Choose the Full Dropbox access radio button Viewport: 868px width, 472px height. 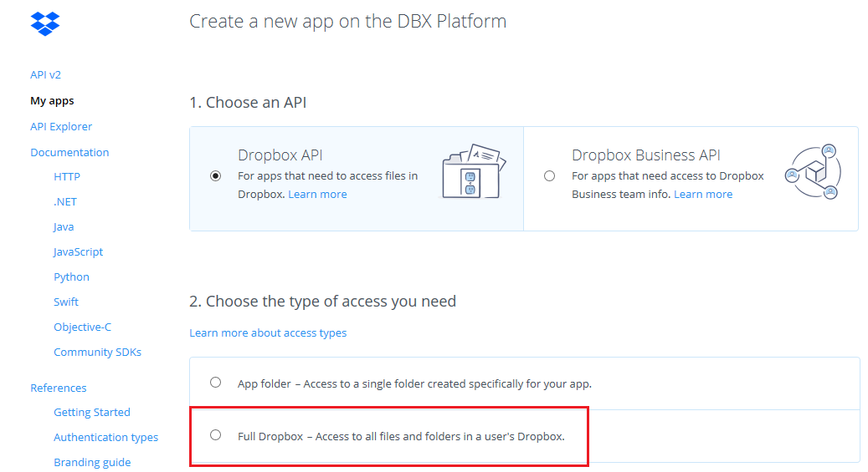[x=215, y=435]
